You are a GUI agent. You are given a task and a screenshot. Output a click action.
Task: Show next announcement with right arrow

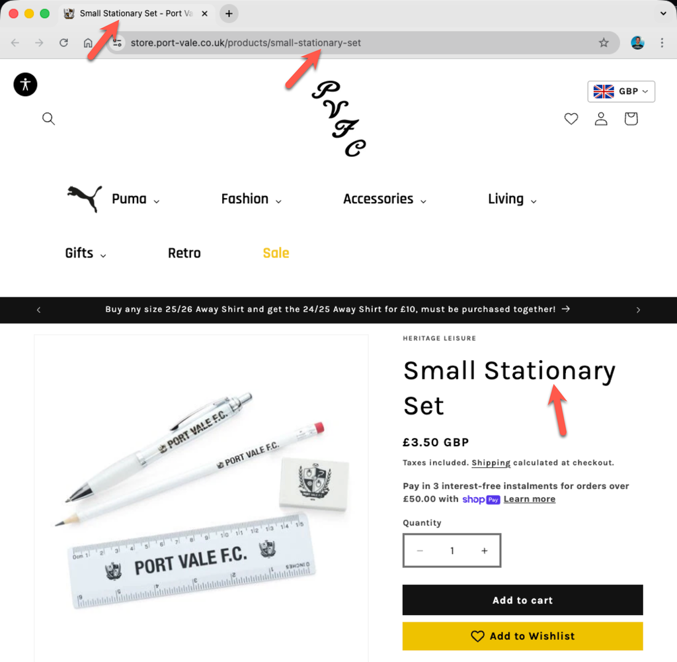click(x=638, y=310)
